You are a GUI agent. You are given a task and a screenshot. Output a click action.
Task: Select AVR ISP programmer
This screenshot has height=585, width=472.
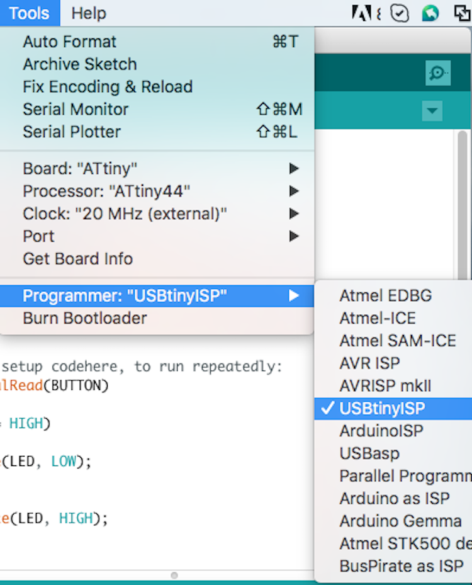coord(393,363)
